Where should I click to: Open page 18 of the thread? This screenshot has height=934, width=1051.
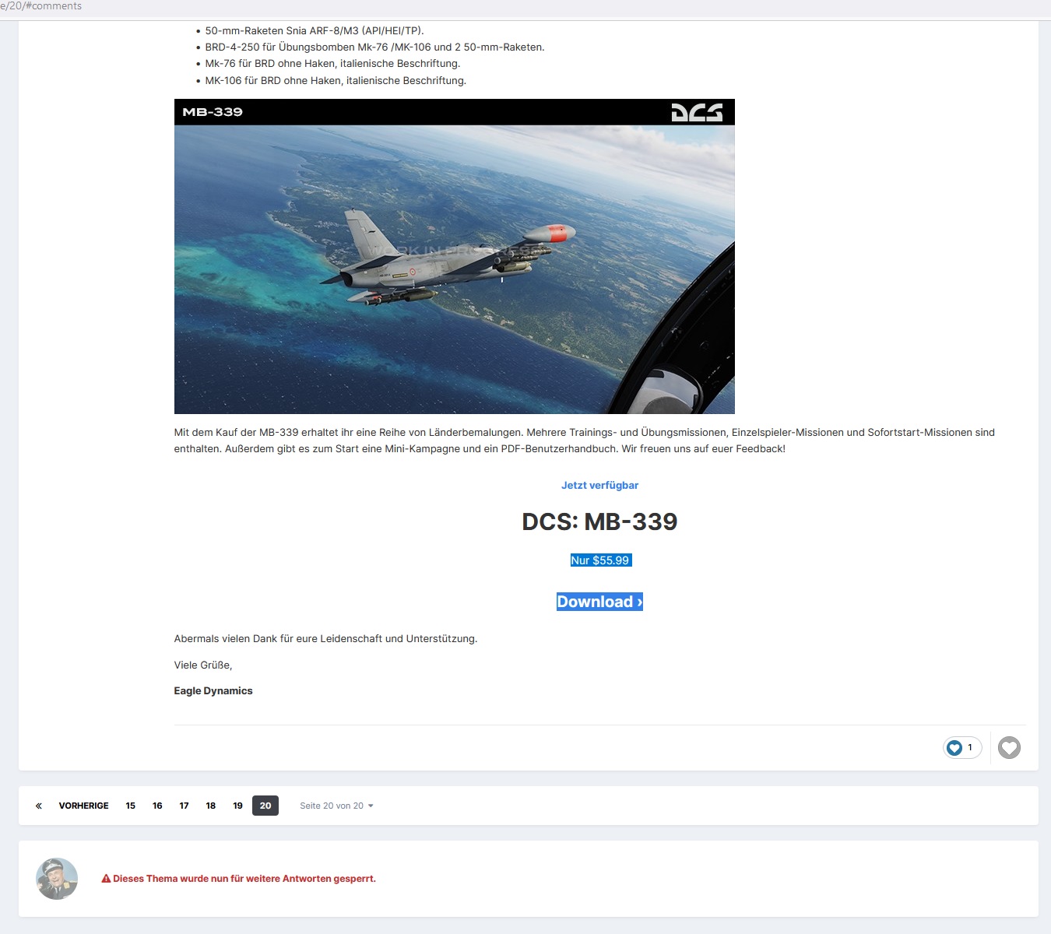pos(211,806)
